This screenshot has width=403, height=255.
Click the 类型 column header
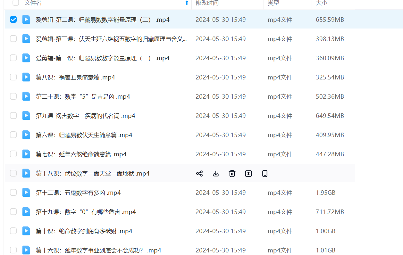(x=273, y=3)
